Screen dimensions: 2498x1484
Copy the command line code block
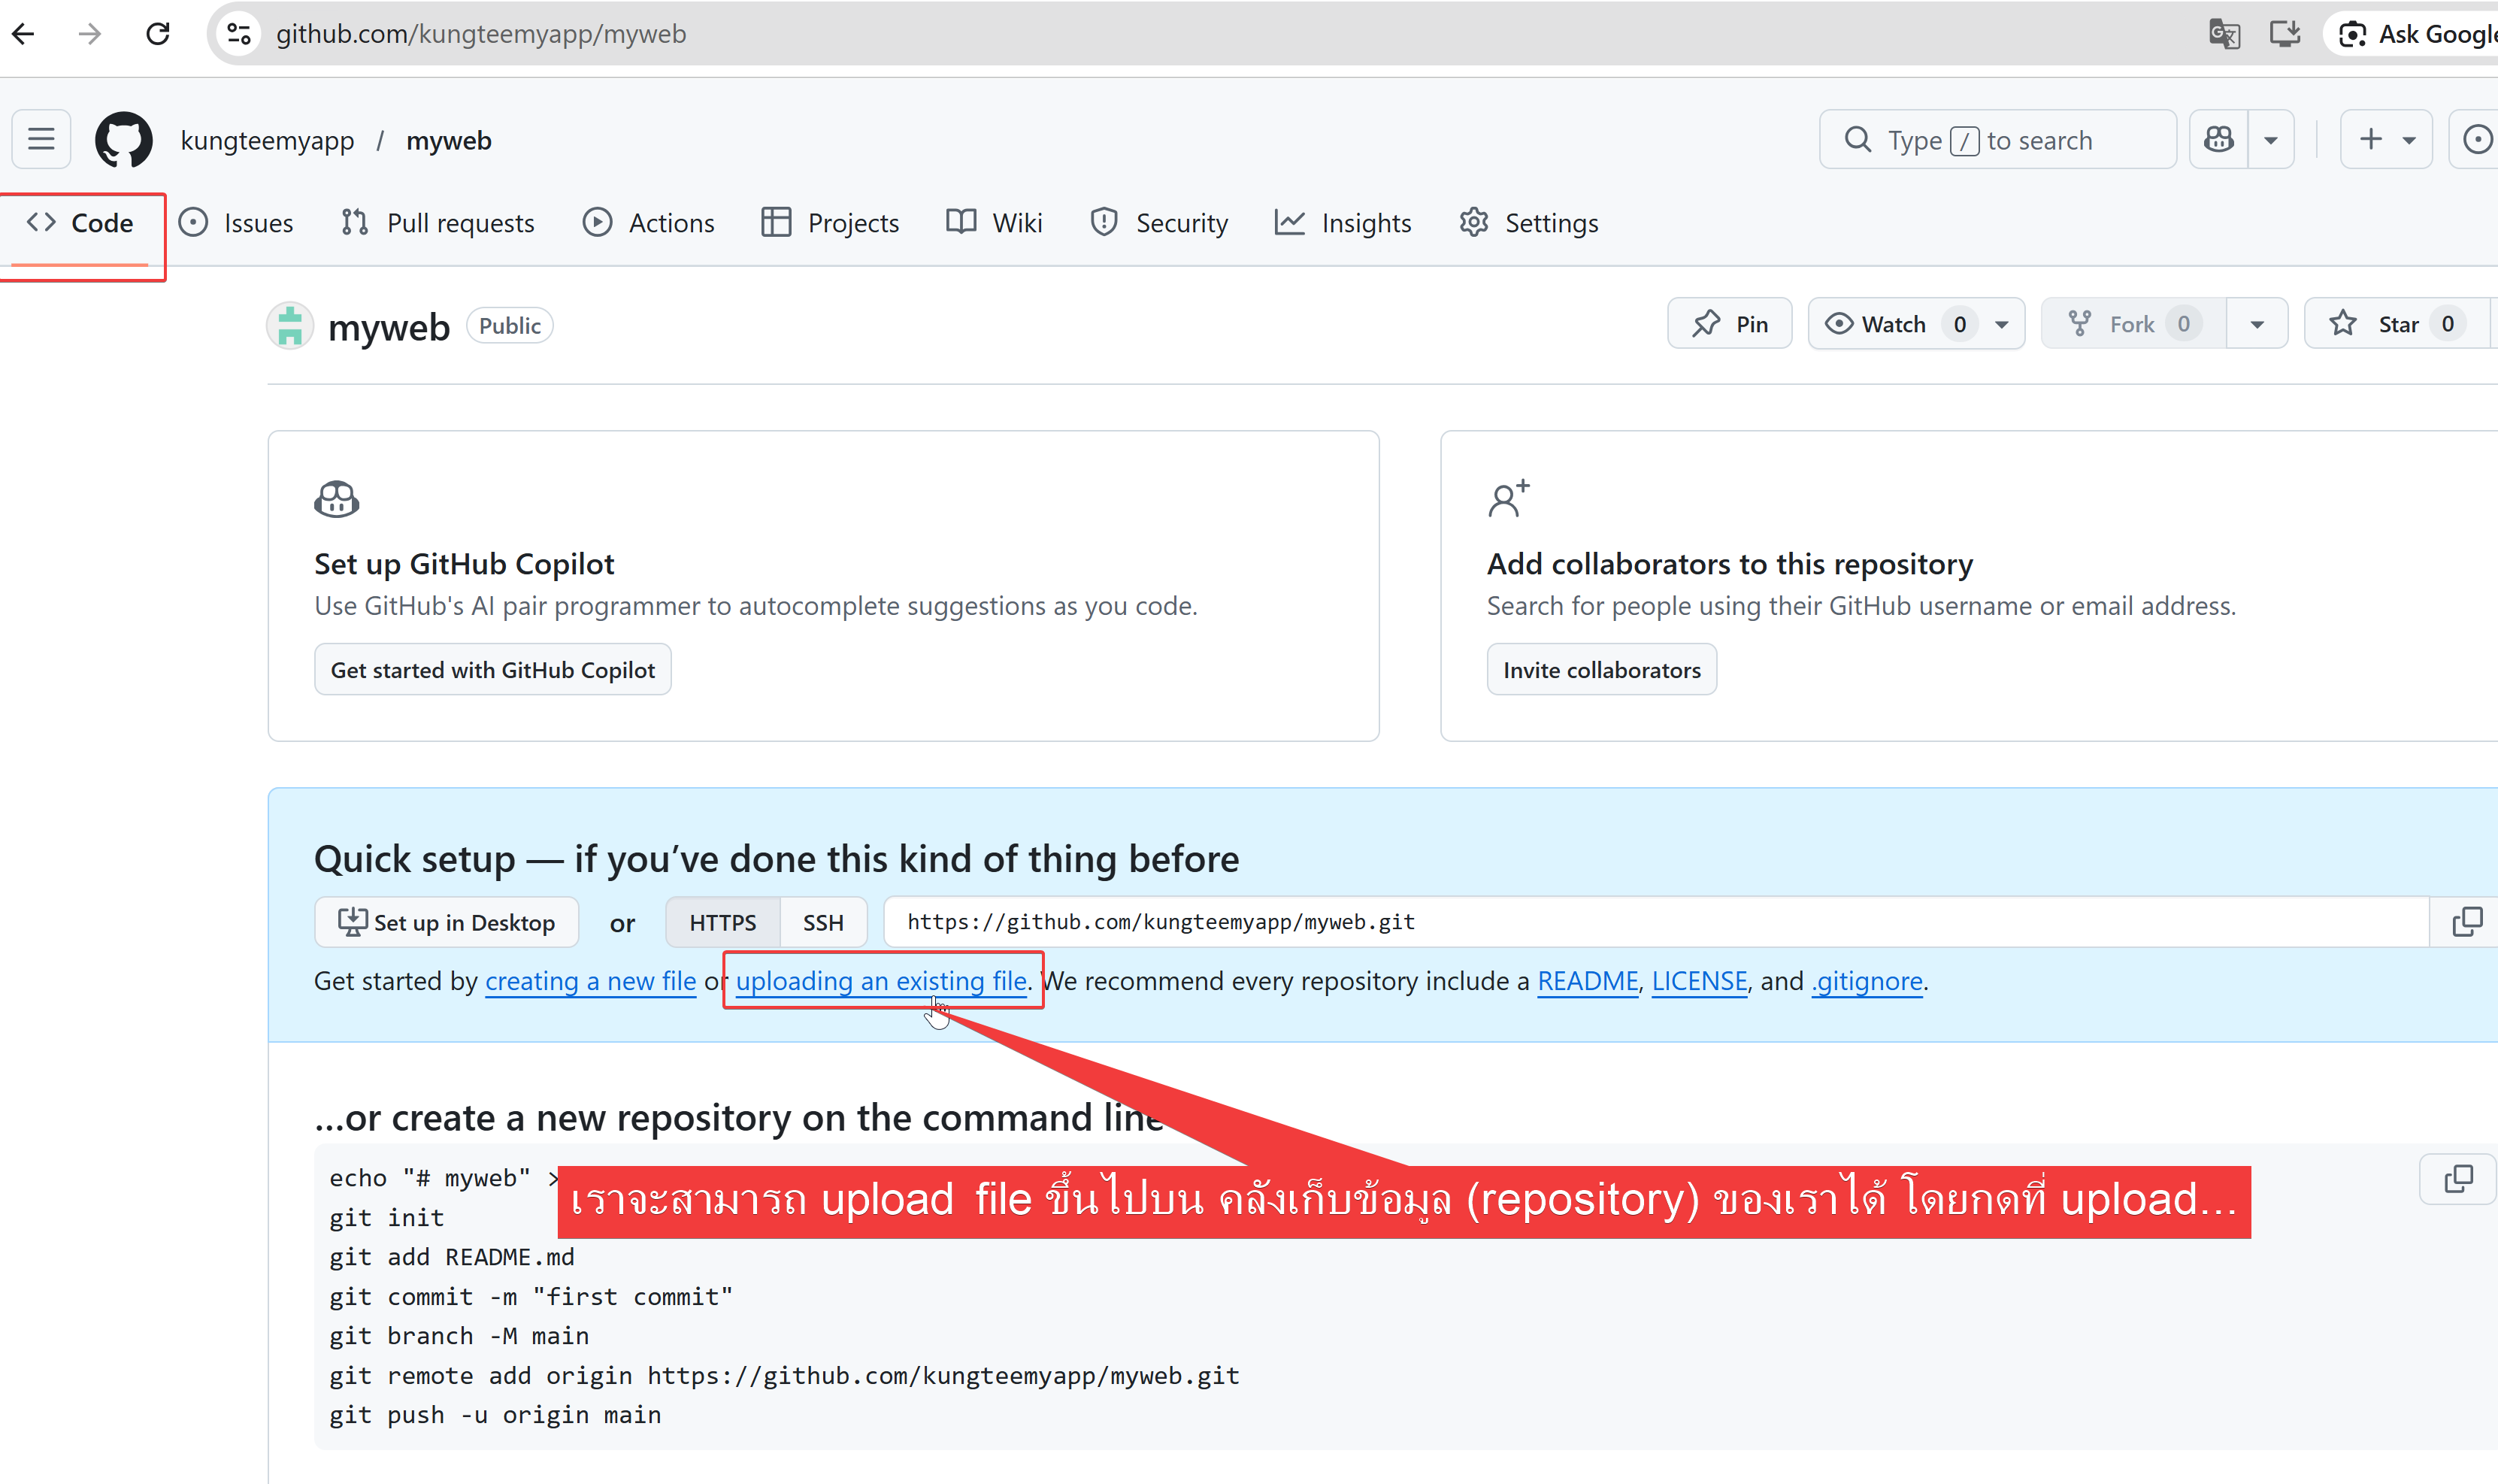coord(2457,1180)
